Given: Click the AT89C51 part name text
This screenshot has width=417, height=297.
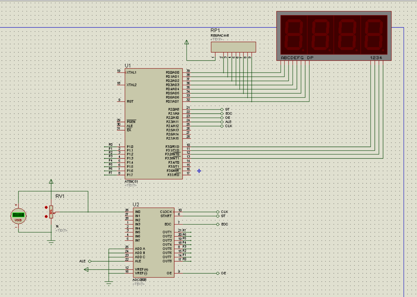Looking at the screenshot, I should (131, 182).
